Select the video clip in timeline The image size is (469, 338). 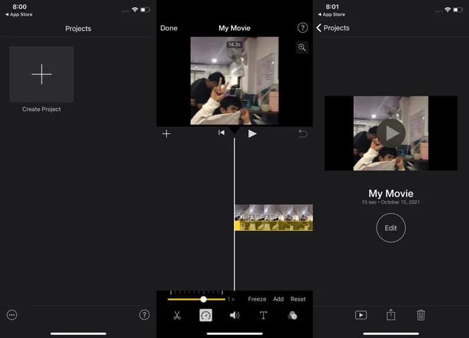(x=273, y=218)
